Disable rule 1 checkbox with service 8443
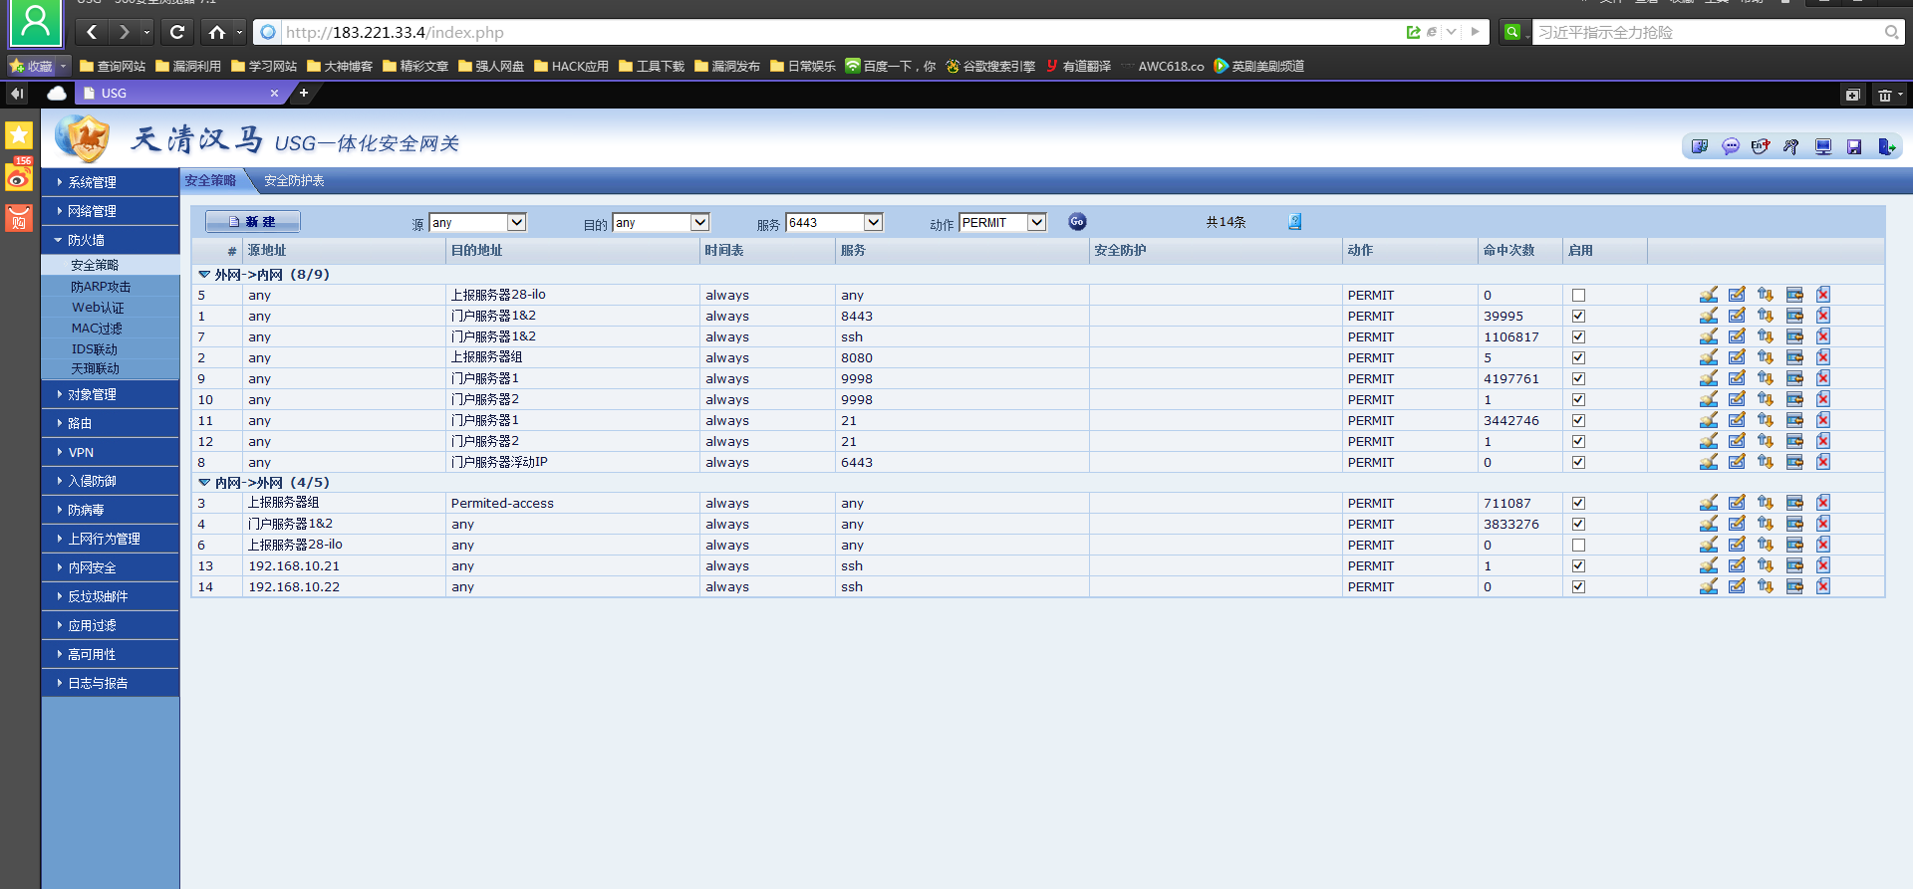This screenshot has width=1913, height=889. 1578,317
